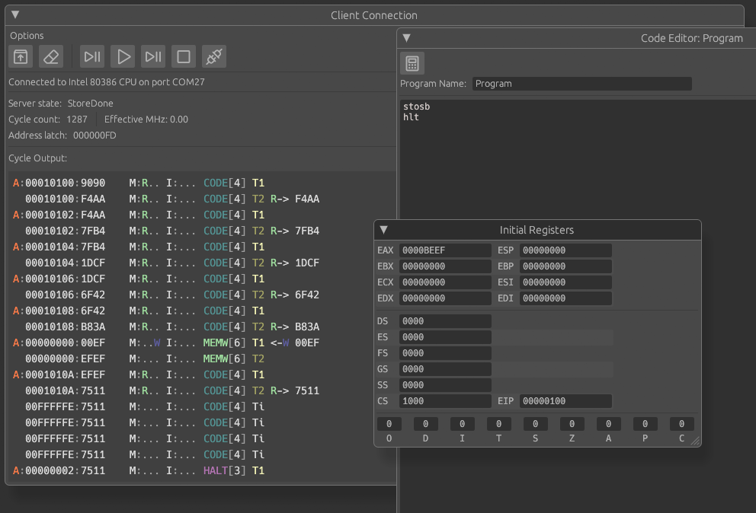The height and width of the screenshot is (513, 756).
Task: Collapse the Code Editor: Program window
Action: pyautogui.click(x=406, y=38)
